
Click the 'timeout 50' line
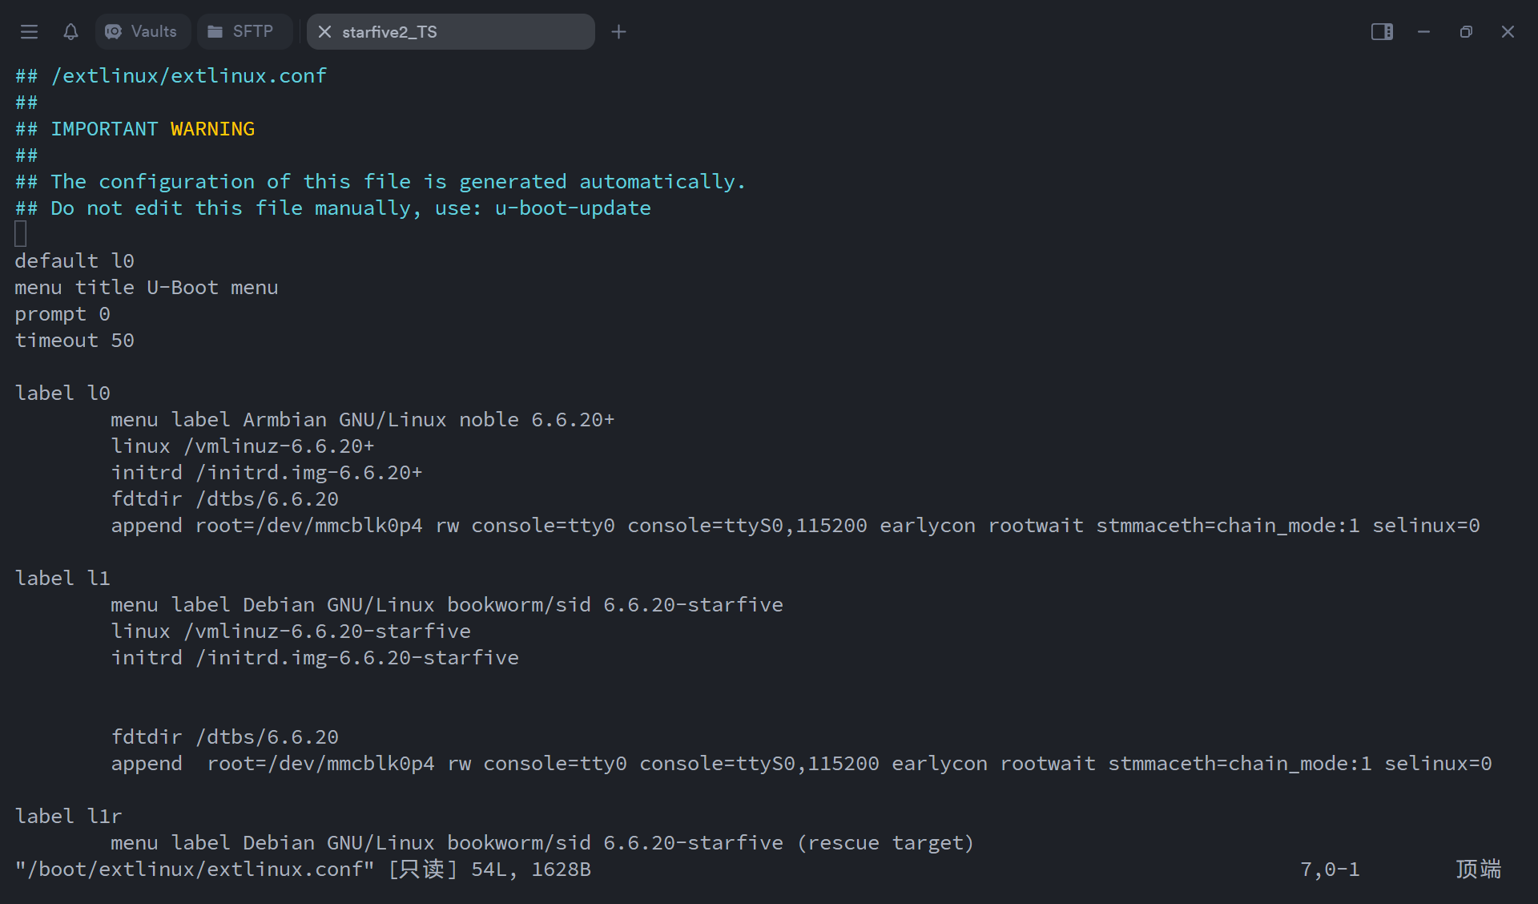74,341
